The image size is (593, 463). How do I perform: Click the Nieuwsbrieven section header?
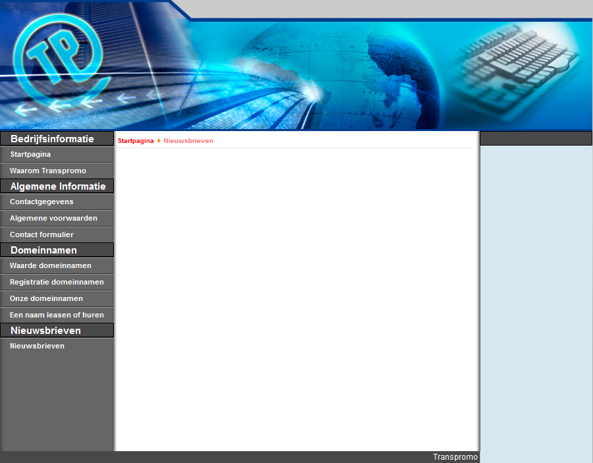click(57, 331)
